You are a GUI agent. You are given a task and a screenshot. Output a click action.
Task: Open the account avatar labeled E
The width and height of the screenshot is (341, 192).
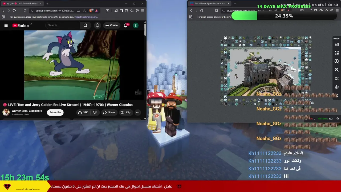[x=136, y=25]
